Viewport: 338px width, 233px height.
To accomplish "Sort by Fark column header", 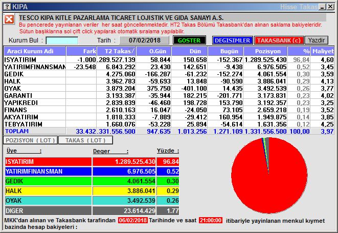I will tap(81, 51).
